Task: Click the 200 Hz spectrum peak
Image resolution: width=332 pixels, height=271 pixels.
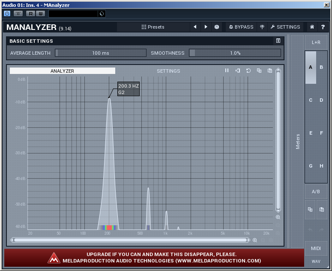Action: click(x=109, y=97)
